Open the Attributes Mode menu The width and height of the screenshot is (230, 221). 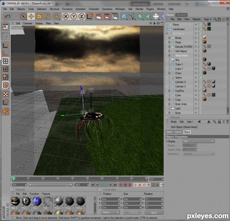click(x=174, y=122)
